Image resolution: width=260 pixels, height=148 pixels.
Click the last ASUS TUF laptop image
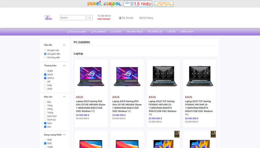tap(200, 76)
